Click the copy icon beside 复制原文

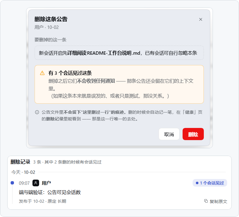tap(206, 201)
